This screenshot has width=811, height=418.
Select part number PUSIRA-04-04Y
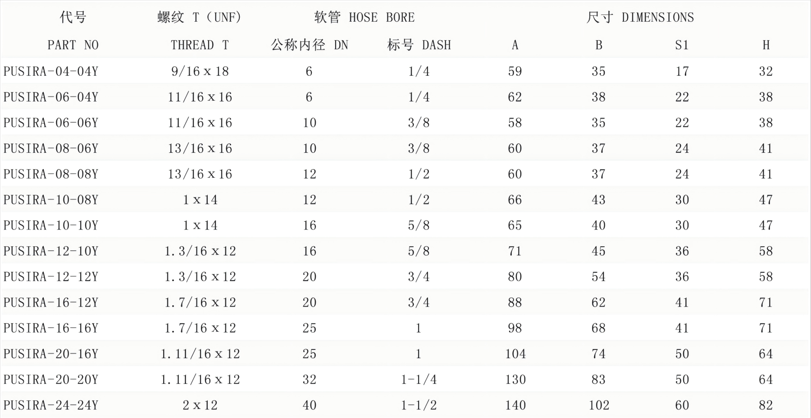50,71
